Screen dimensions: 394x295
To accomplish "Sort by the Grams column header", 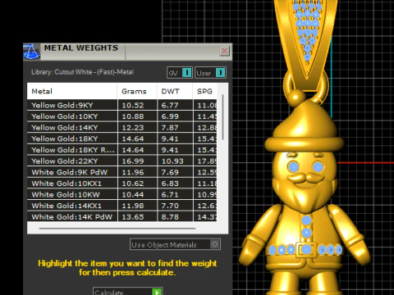I will click(x=137, y=91).
